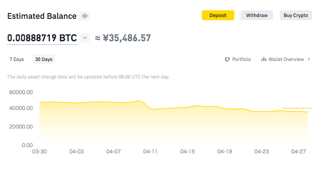Viewport: 328px width, 170px height.
Task: Open the Portfolio link
Action: click(241, 59)
